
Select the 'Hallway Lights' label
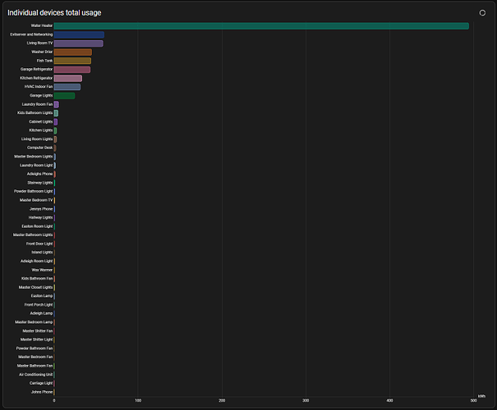click(40, 217)
